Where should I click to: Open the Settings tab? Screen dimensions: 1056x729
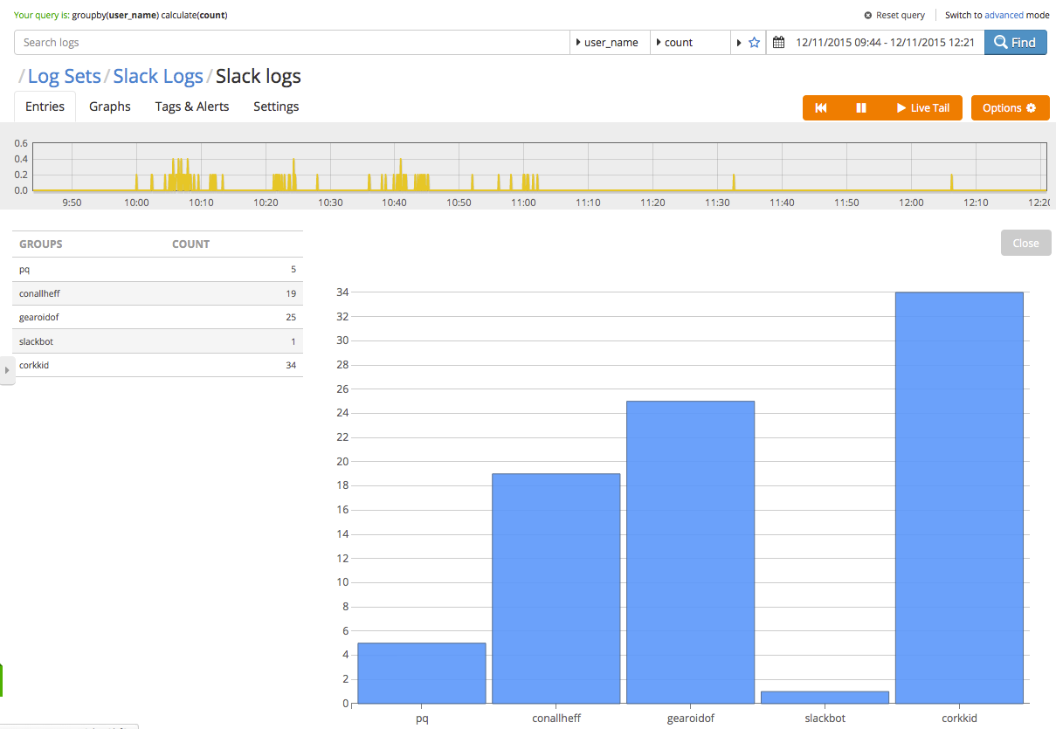276,107
